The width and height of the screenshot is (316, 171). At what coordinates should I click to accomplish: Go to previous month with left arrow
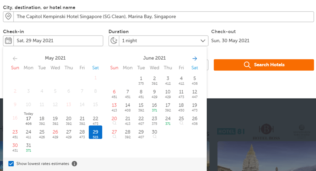click(x=15, y=58)
